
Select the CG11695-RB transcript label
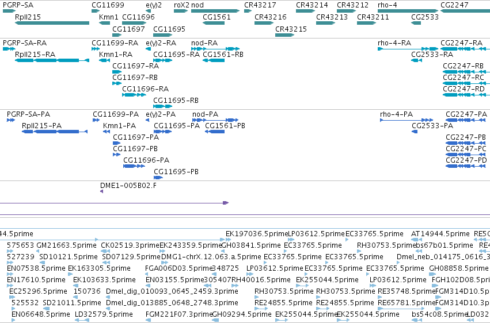176,101
